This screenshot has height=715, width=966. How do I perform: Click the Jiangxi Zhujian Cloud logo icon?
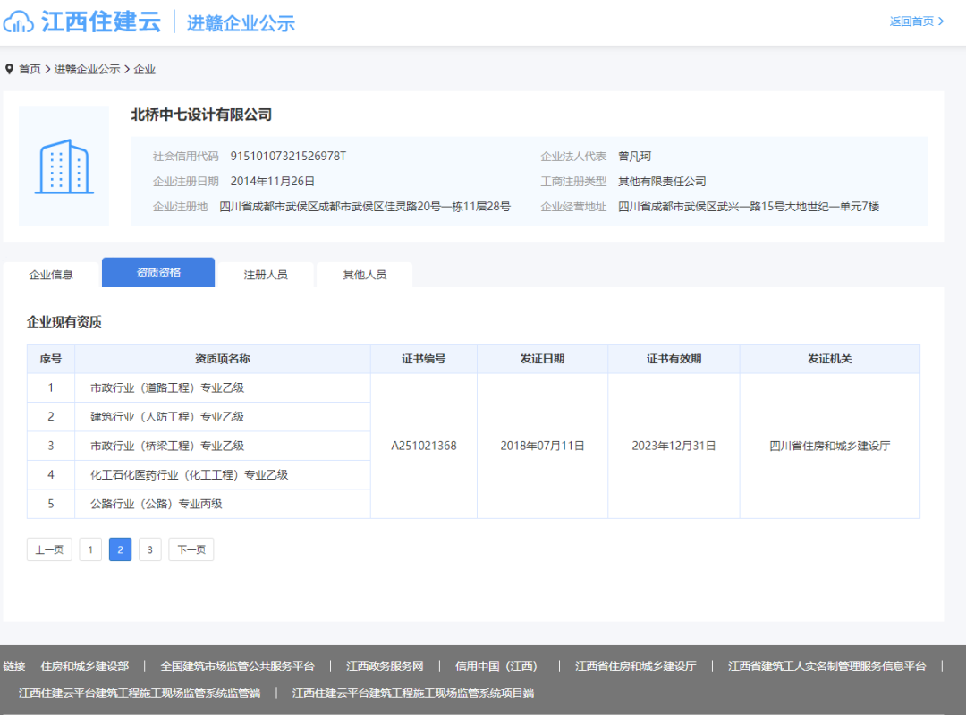(x=20, y=21)
